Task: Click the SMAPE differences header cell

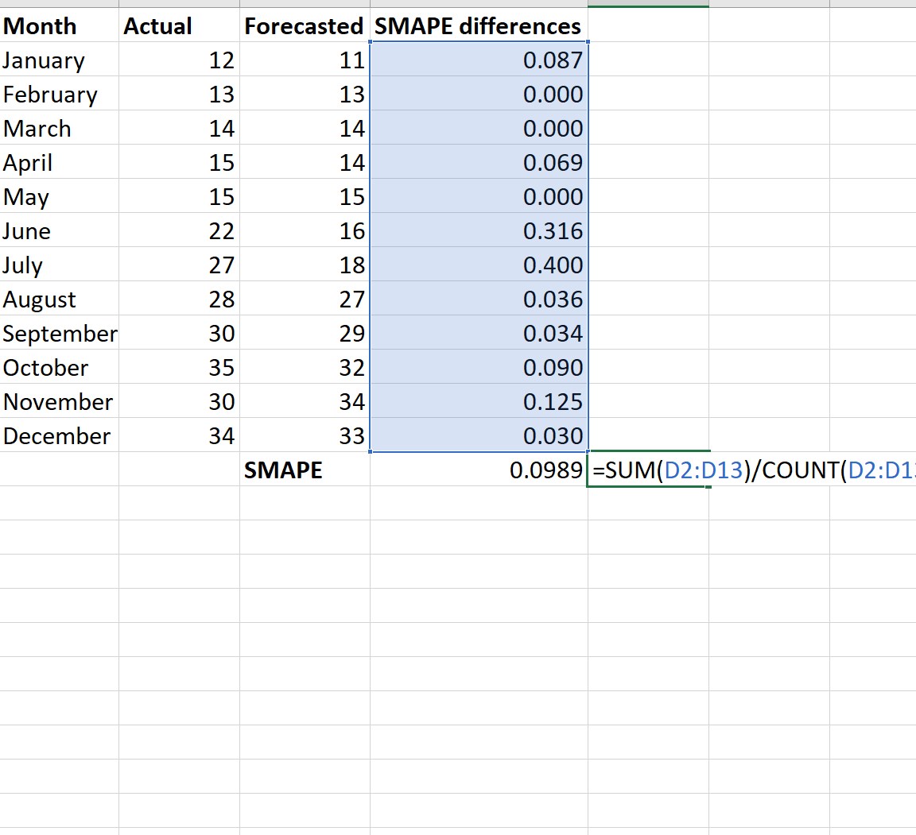Action: click(x=479, y=25)
